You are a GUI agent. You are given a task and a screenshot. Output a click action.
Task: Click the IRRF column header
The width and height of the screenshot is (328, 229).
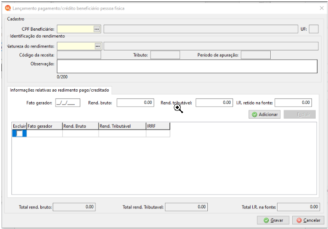tap(158, 126)
